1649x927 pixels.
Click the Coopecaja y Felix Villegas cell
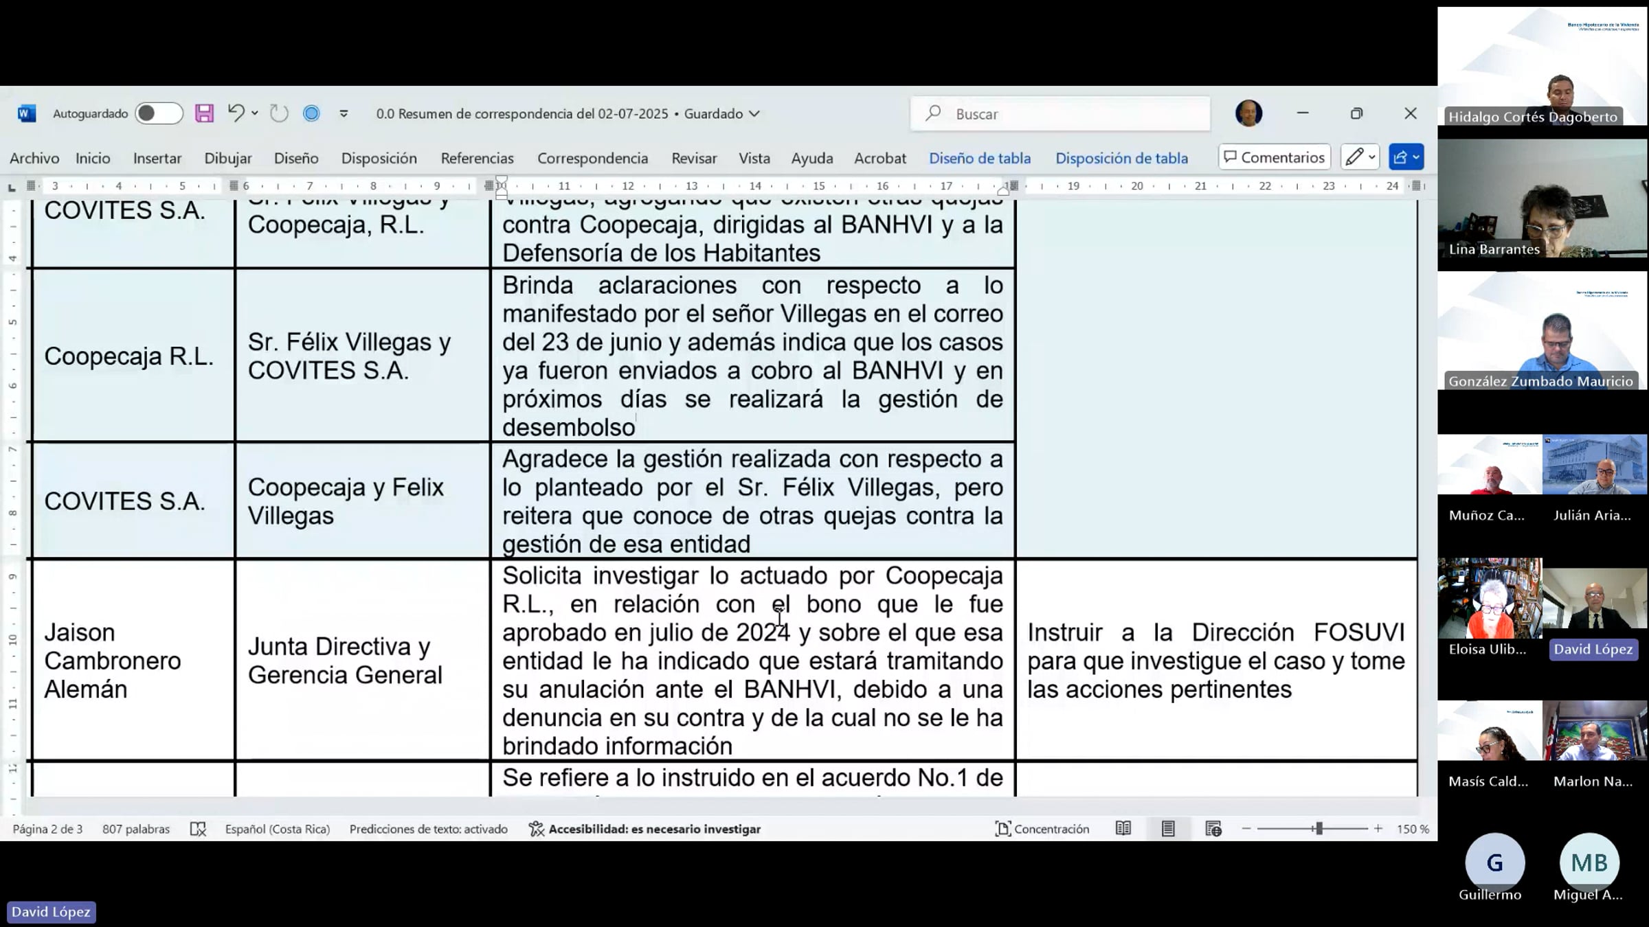363,501
